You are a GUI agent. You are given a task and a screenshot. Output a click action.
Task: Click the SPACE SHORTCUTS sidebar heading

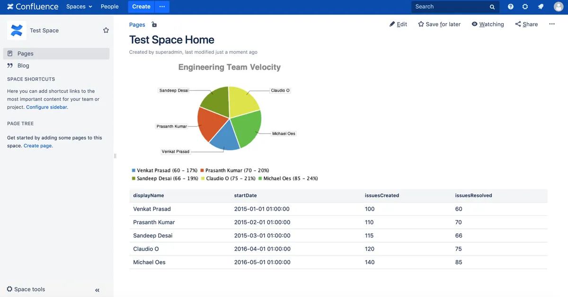pos(31,79)
